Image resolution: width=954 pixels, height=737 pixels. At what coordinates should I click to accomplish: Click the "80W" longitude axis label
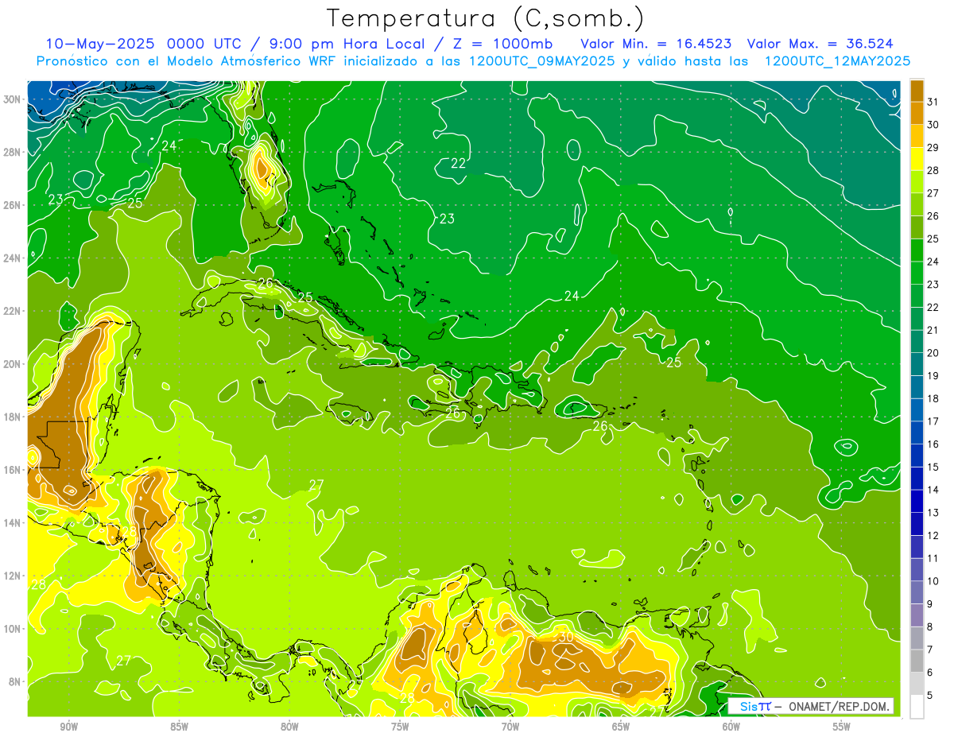coord(289,727)
